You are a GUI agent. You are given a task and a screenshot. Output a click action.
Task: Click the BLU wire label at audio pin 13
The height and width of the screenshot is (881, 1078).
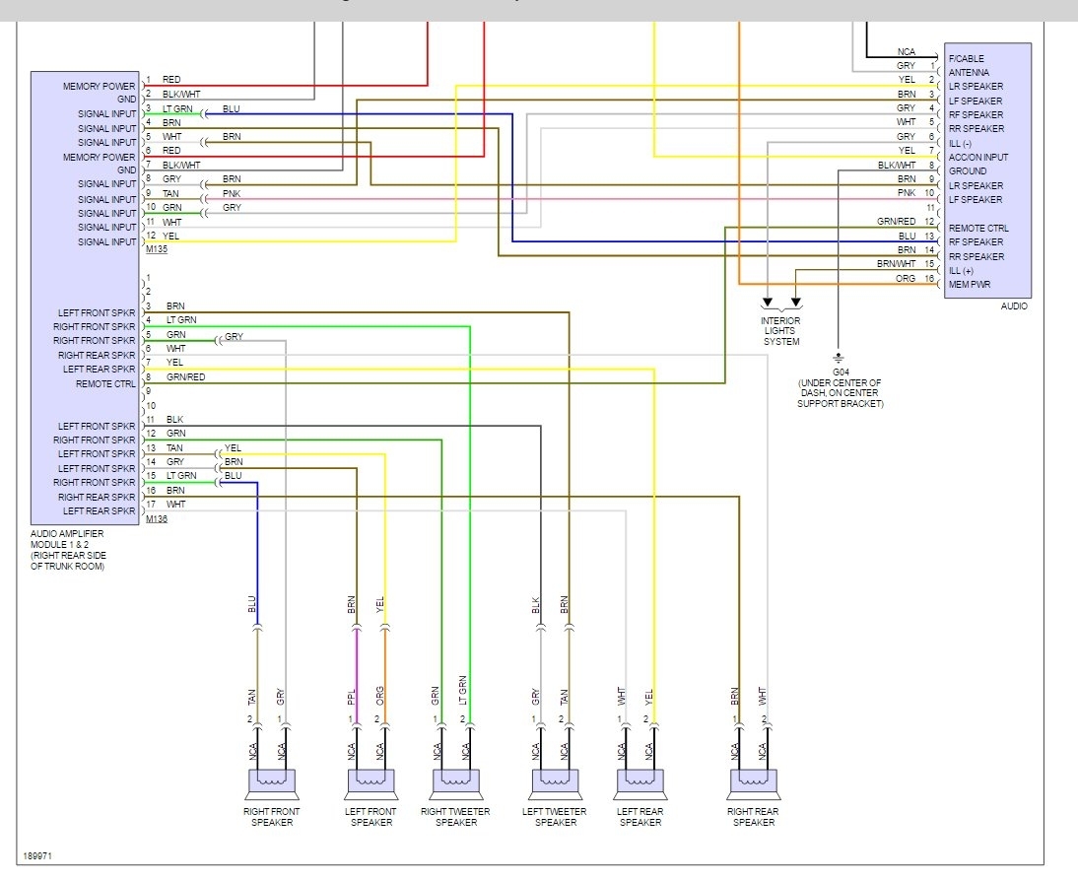point(908,236)
